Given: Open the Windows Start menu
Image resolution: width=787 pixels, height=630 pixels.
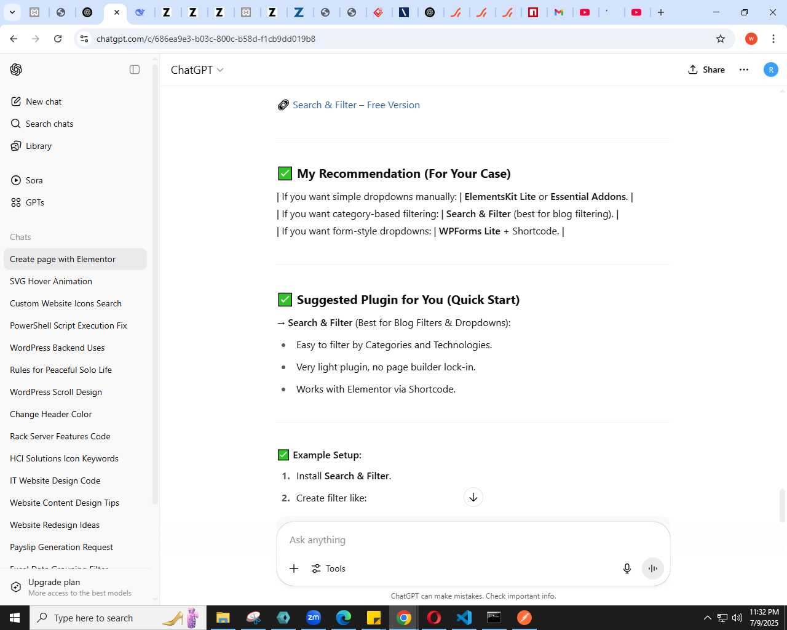Looking at the screenshot, I should (x=15, y=618).
